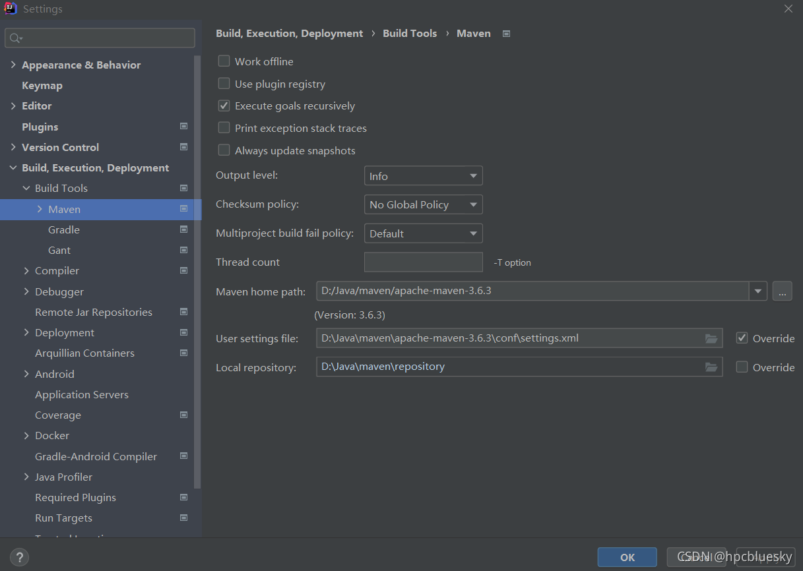The height and width of the screenshot is (571, 803).
Task: Select Gant under Build Tools
Action: 59,250
